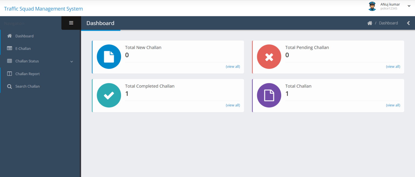View all Total New Challan entries
Image resolution: width=415 pixels, height=177 pixels.
coord(233,67)
